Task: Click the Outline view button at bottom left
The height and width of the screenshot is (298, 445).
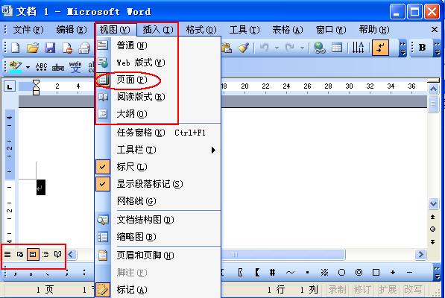Action: (x=45, y=254)
